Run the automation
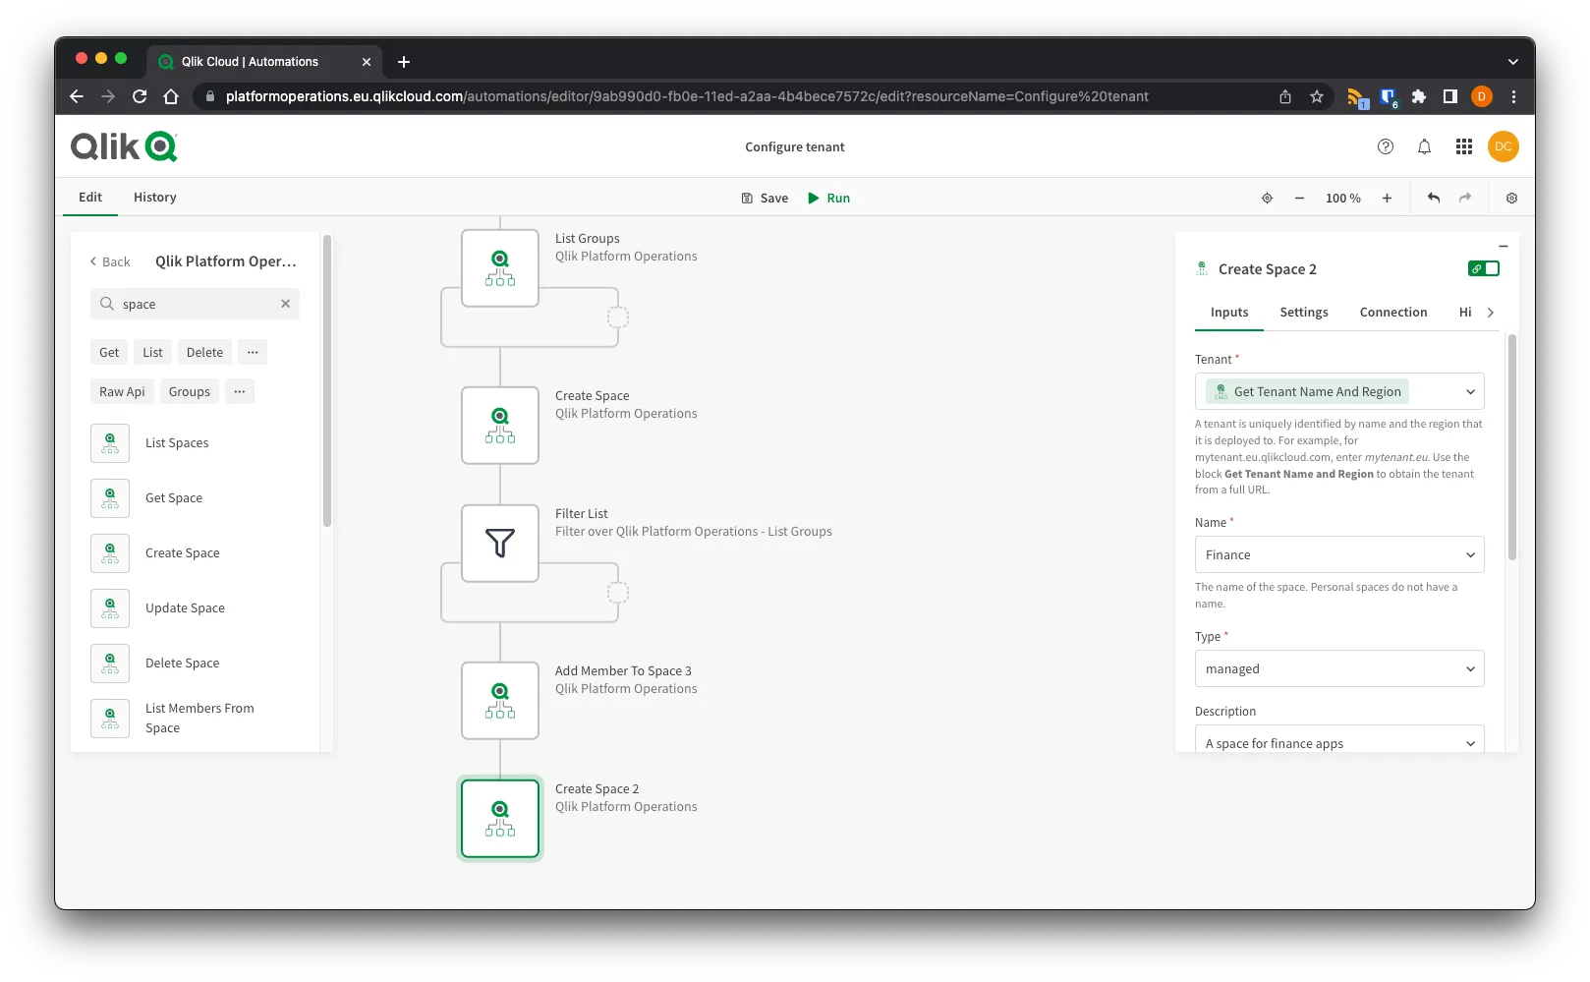 pos(828,198)
